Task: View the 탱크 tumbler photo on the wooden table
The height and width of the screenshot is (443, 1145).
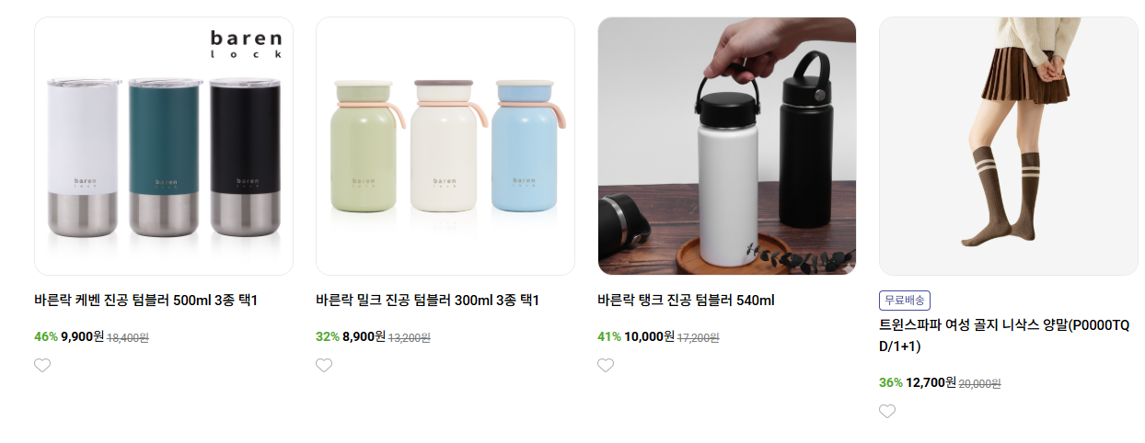Action: click(x=727, y=146)
